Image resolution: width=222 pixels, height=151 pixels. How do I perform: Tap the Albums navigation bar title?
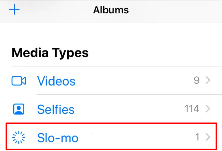coord(111,10)
